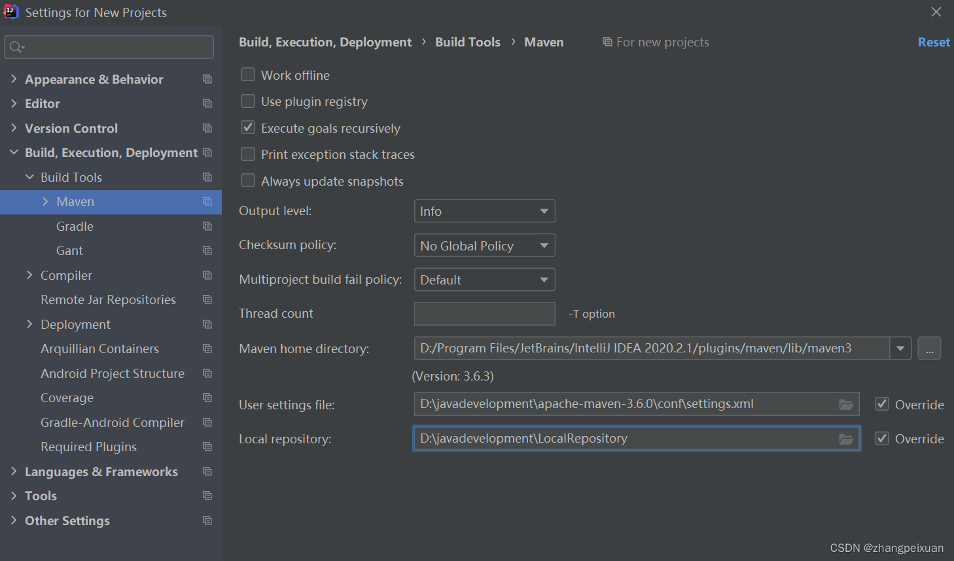The height and width of the screenshot is (561, 954).
Task: Click the IntelliJ IDEA logo in title bar
Action: click(x=11, y=12)
